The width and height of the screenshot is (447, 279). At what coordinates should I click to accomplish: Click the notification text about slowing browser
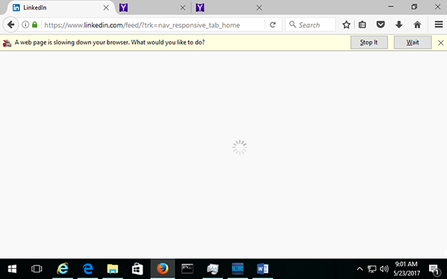click(x=110, y=42)
